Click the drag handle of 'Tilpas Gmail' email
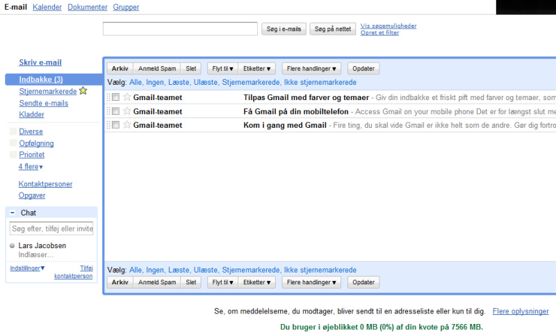The image size is (556, 333). coord(108,97)
